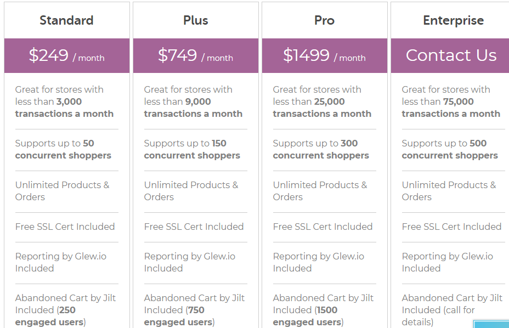Select the $749 / month price banner
This screenshot has height=328, width=509.
tap(196, 55)
